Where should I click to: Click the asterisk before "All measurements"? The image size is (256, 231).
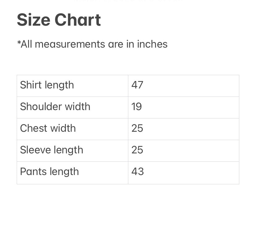pyautogui.click(x=19, y=43)
